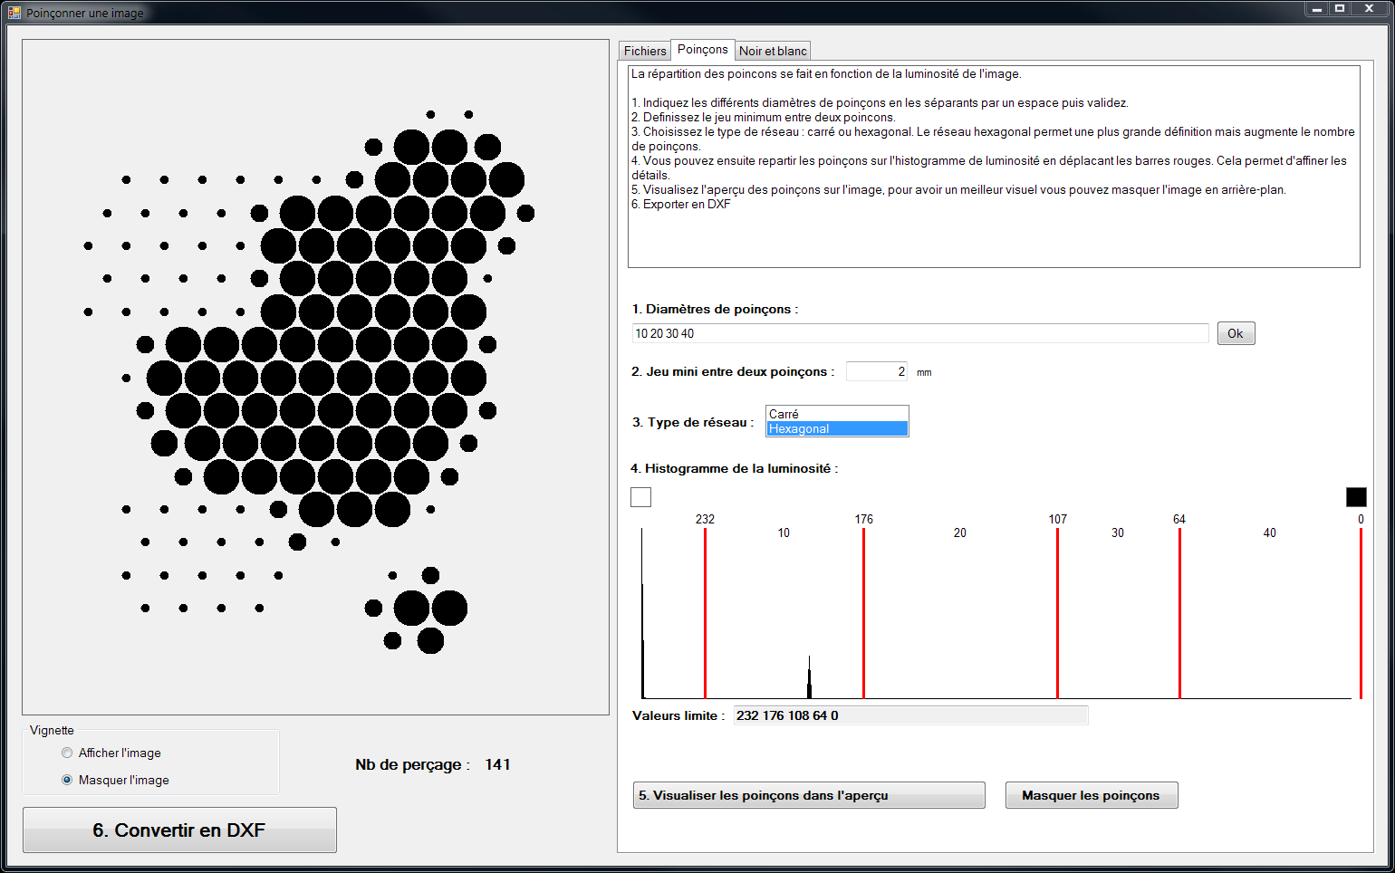Switch to the Noir et blanc tab

coord(772,52)
